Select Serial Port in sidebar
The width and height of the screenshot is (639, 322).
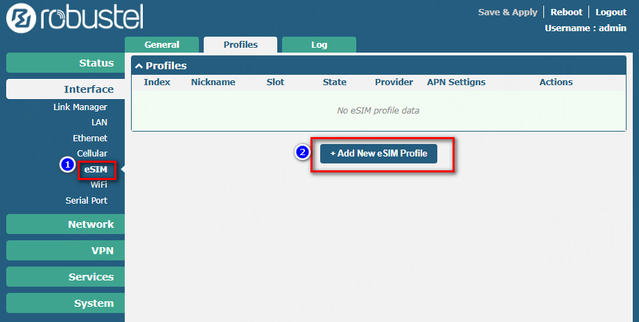(86, 201)
